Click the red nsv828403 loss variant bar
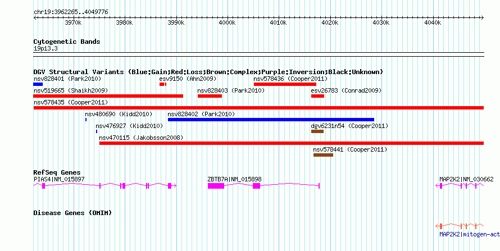Viewport: 500px width, 251px height. point(210,96)
